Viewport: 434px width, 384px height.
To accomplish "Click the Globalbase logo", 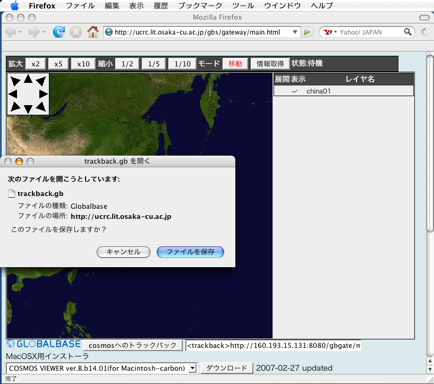I will pos(44,344).
